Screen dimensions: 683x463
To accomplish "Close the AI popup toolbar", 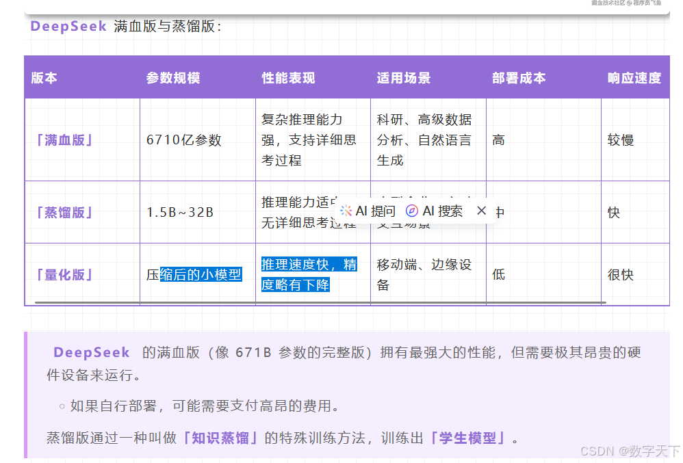I will (x=481, y=211).
